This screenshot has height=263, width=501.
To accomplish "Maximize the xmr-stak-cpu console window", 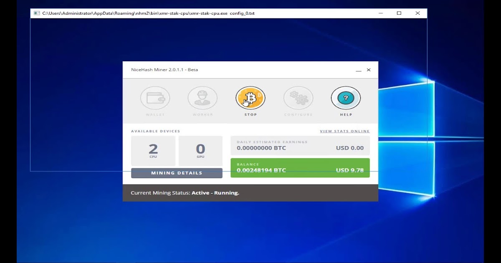I will (399, 13).
